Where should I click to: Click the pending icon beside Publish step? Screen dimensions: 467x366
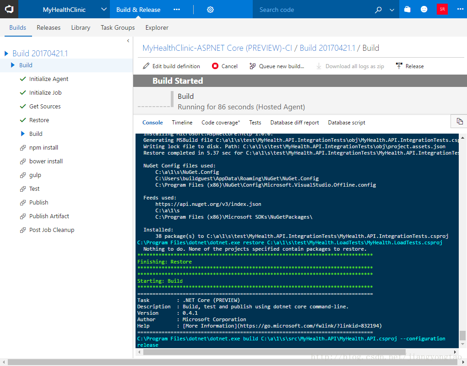[22, 203]
